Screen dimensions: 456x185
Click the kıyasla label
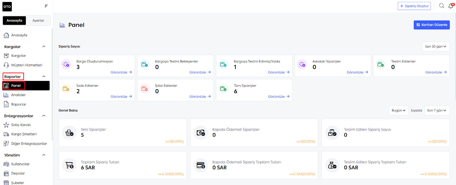click(x=416, y=111)
